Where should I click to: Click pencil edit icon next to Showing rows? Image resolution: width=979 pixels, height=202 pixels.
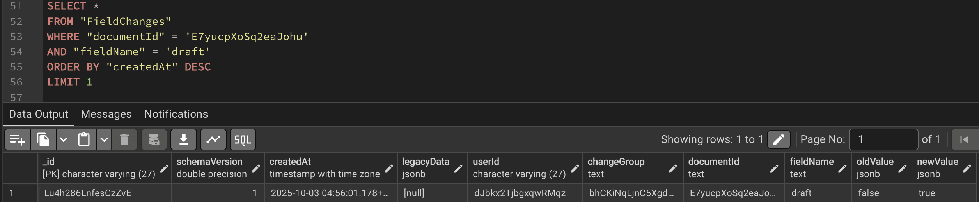click(779, 139)
